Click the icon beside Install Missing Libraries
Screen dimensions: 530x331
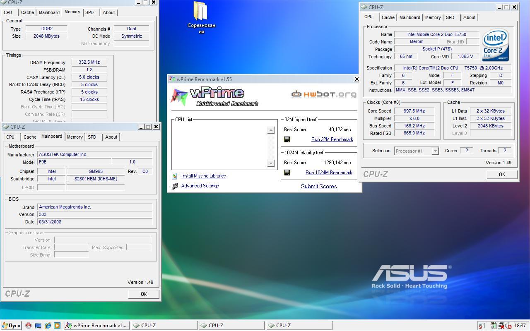click(x=175, y=176)
